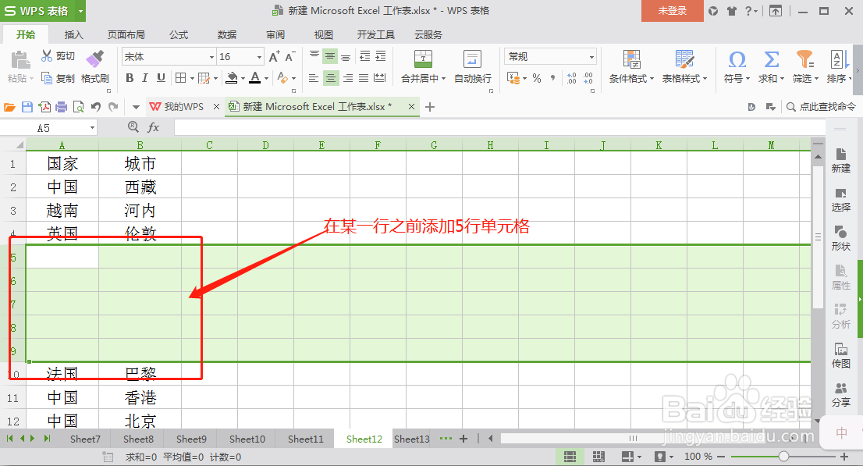Click the Merge and Center (合并居中) icon
This screenshot has width=863, height=466.
tap(423, 59)
